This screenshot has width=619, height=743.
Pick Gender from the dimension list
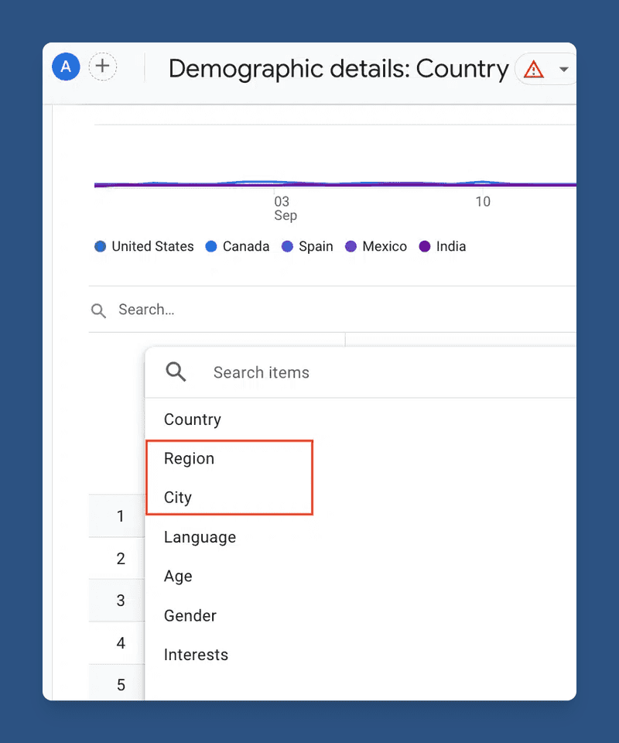190,615
